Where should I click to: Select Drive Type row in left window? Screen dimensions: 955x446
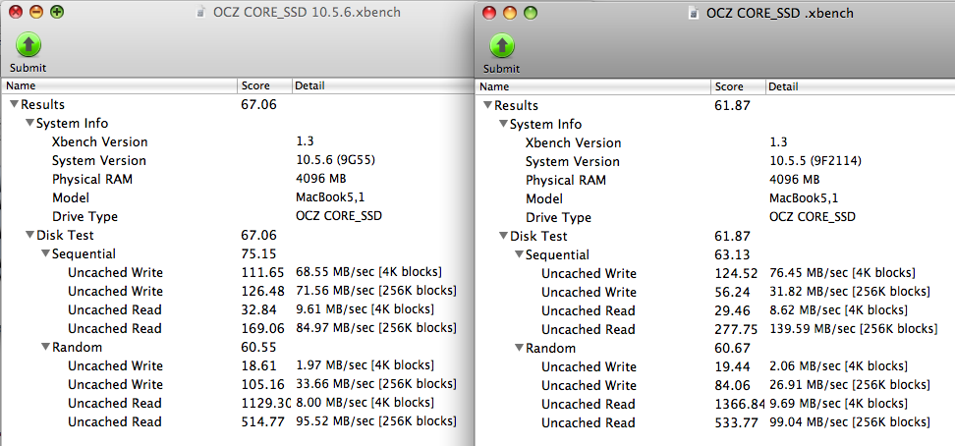238,216
